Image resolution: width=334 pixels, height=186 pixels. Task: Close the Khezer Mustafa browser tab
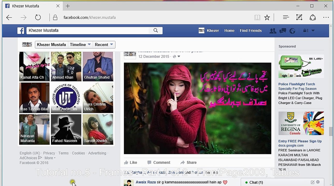coord(58,6)
